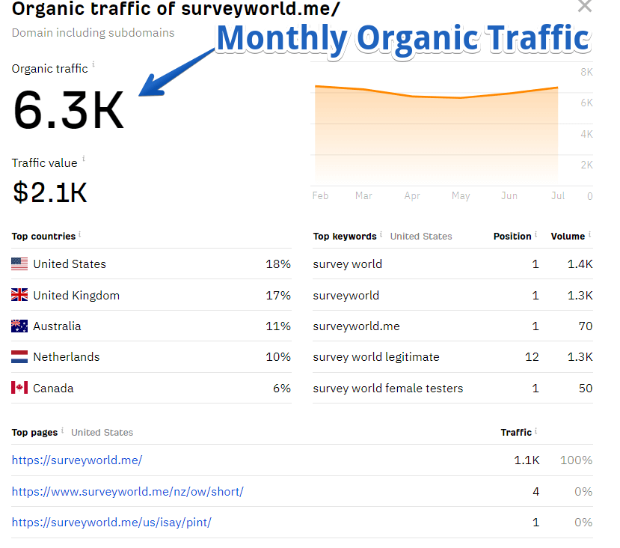Click the keyword 'surveyworld'
The height and width of the screenshot is (548, 620).
[x=346, y=295]
